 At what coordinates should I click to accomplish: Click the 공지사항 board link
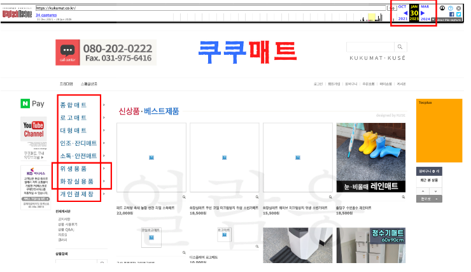pyautogui.click(x=64, y=219)
